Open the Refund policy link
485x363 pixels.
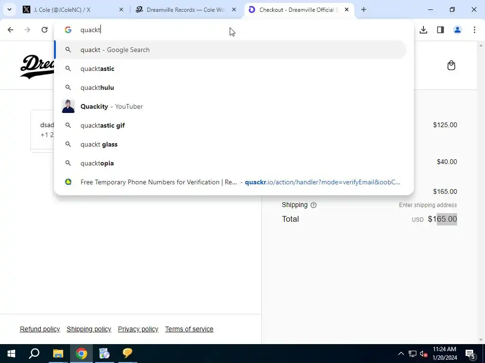(40, 329)
